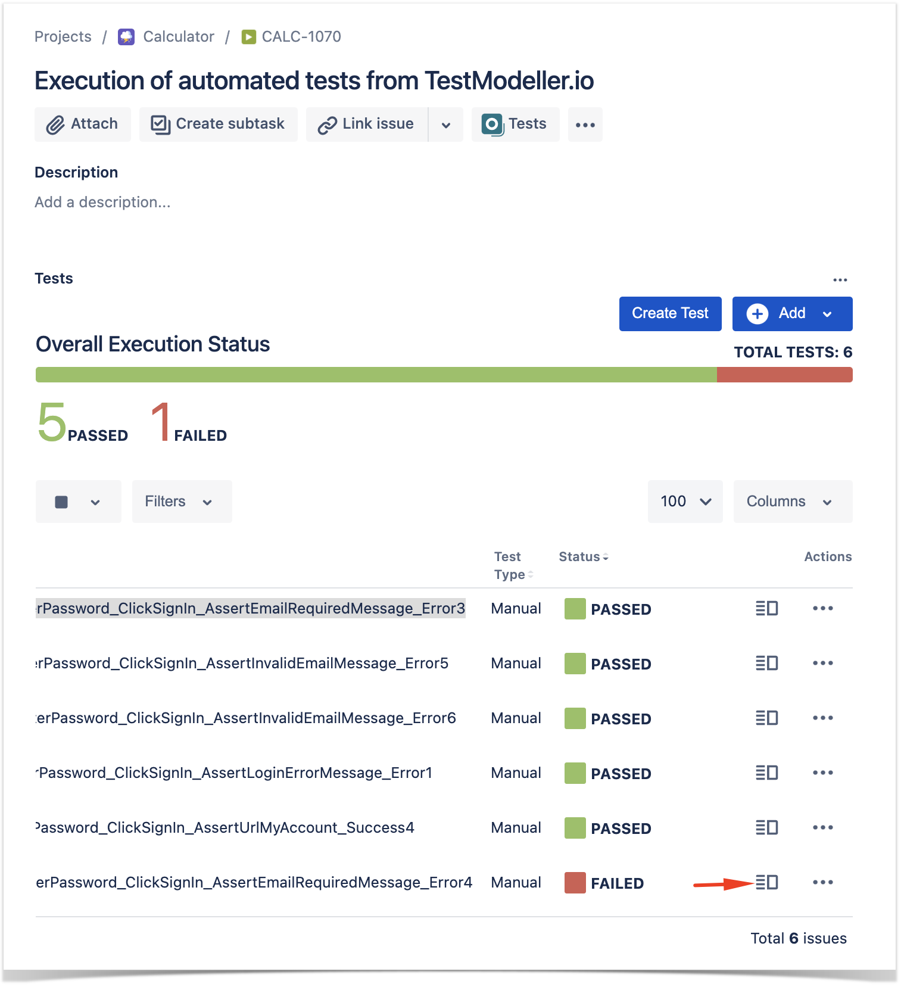Open the Tests section options ellipsis
This screenshot has width=904, height=987.
[840, 280]
